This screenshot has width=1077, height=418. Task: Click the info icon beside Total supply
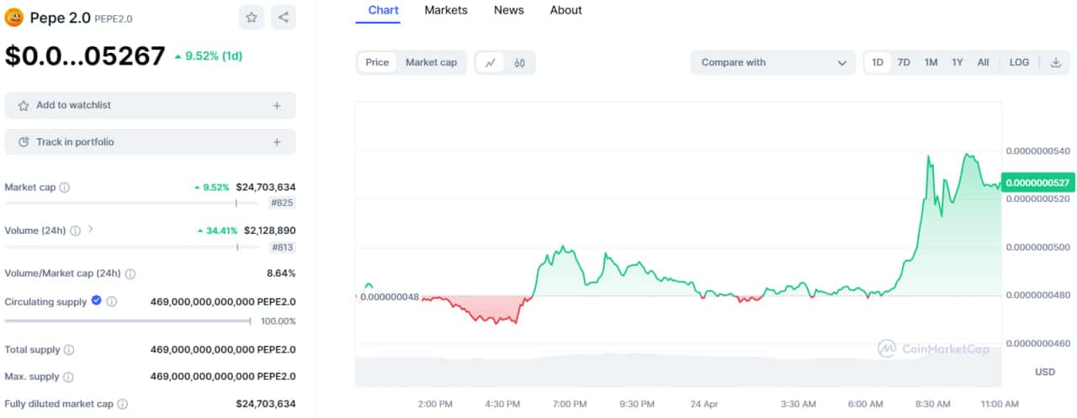coord(69,350)
